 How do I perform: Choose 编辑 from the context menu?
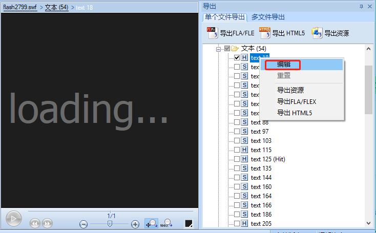pyautogui.click(x=284, y=65)
